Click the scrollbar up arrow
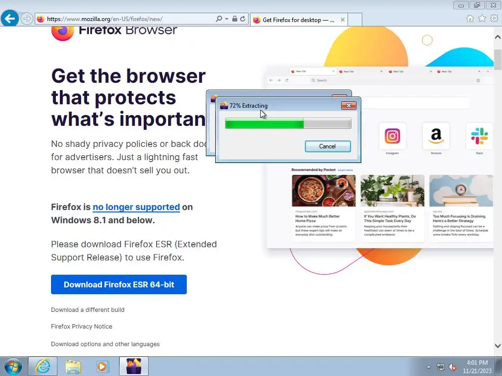Image resolution: width=502 pixels, height=376 pixels. (x=498, y=37)
